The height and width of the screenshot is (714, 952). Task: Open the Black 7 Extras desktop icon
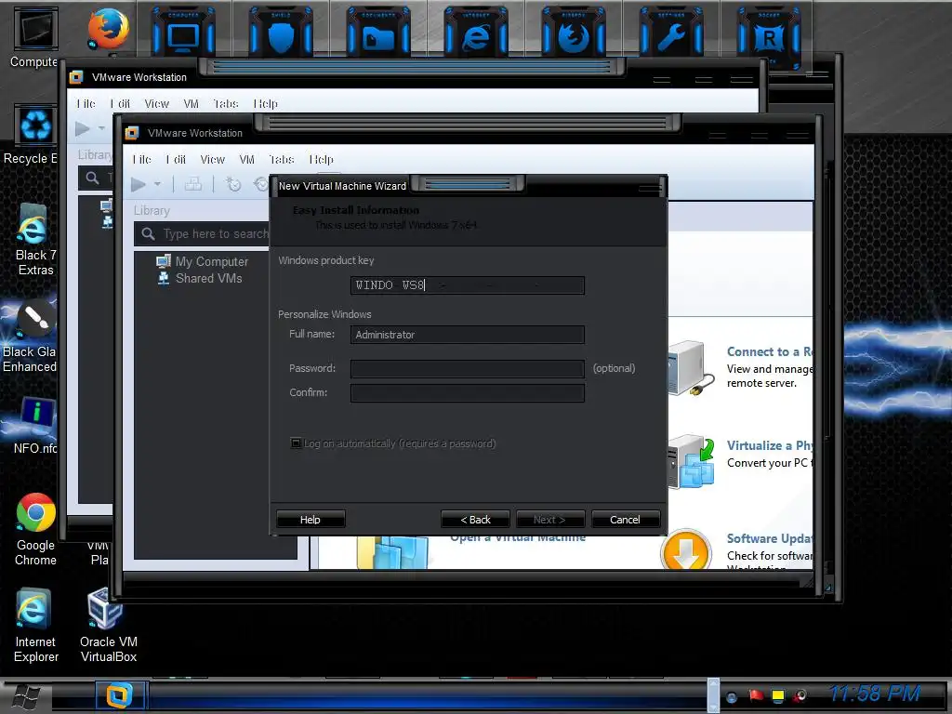pyautogui.click(x=34, y=239)
